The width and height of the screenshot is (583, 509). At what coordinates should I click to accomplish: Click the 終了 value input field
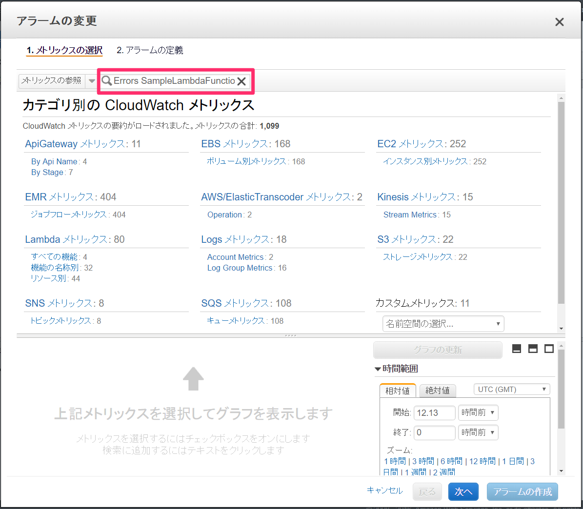click(434, 432)
